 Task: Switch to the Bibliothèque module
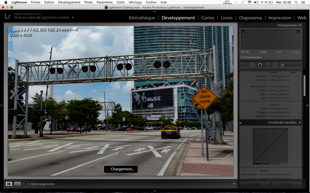pyautogui.click(x=142, y=18)
